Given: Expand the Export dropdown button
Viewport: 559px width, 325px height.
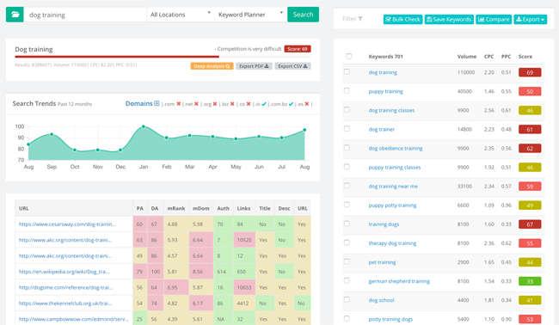Looking at the screenshot, I should coord(530,19).
